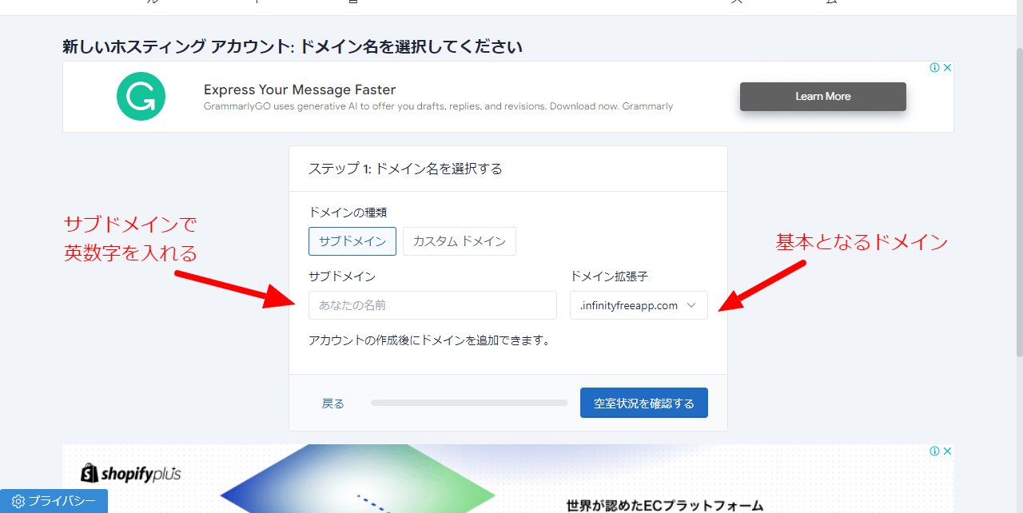This screenshot has width=1023, height=513.
Task: Select the サブドメイン domain type option
Action: tap(352, 241)
